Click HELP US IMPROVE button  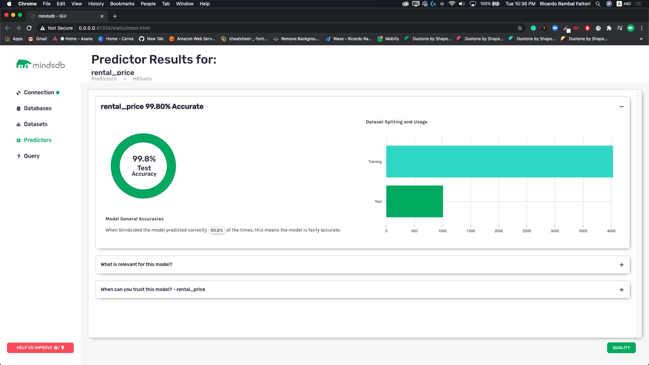[40, 348]
